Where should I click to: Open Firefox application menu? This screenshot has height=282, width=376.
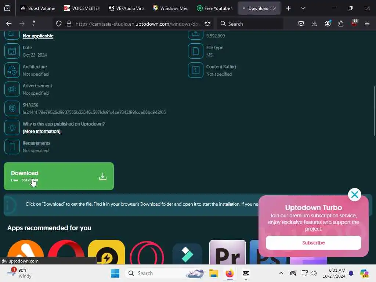pyautogui.click(x=367, y=23)
